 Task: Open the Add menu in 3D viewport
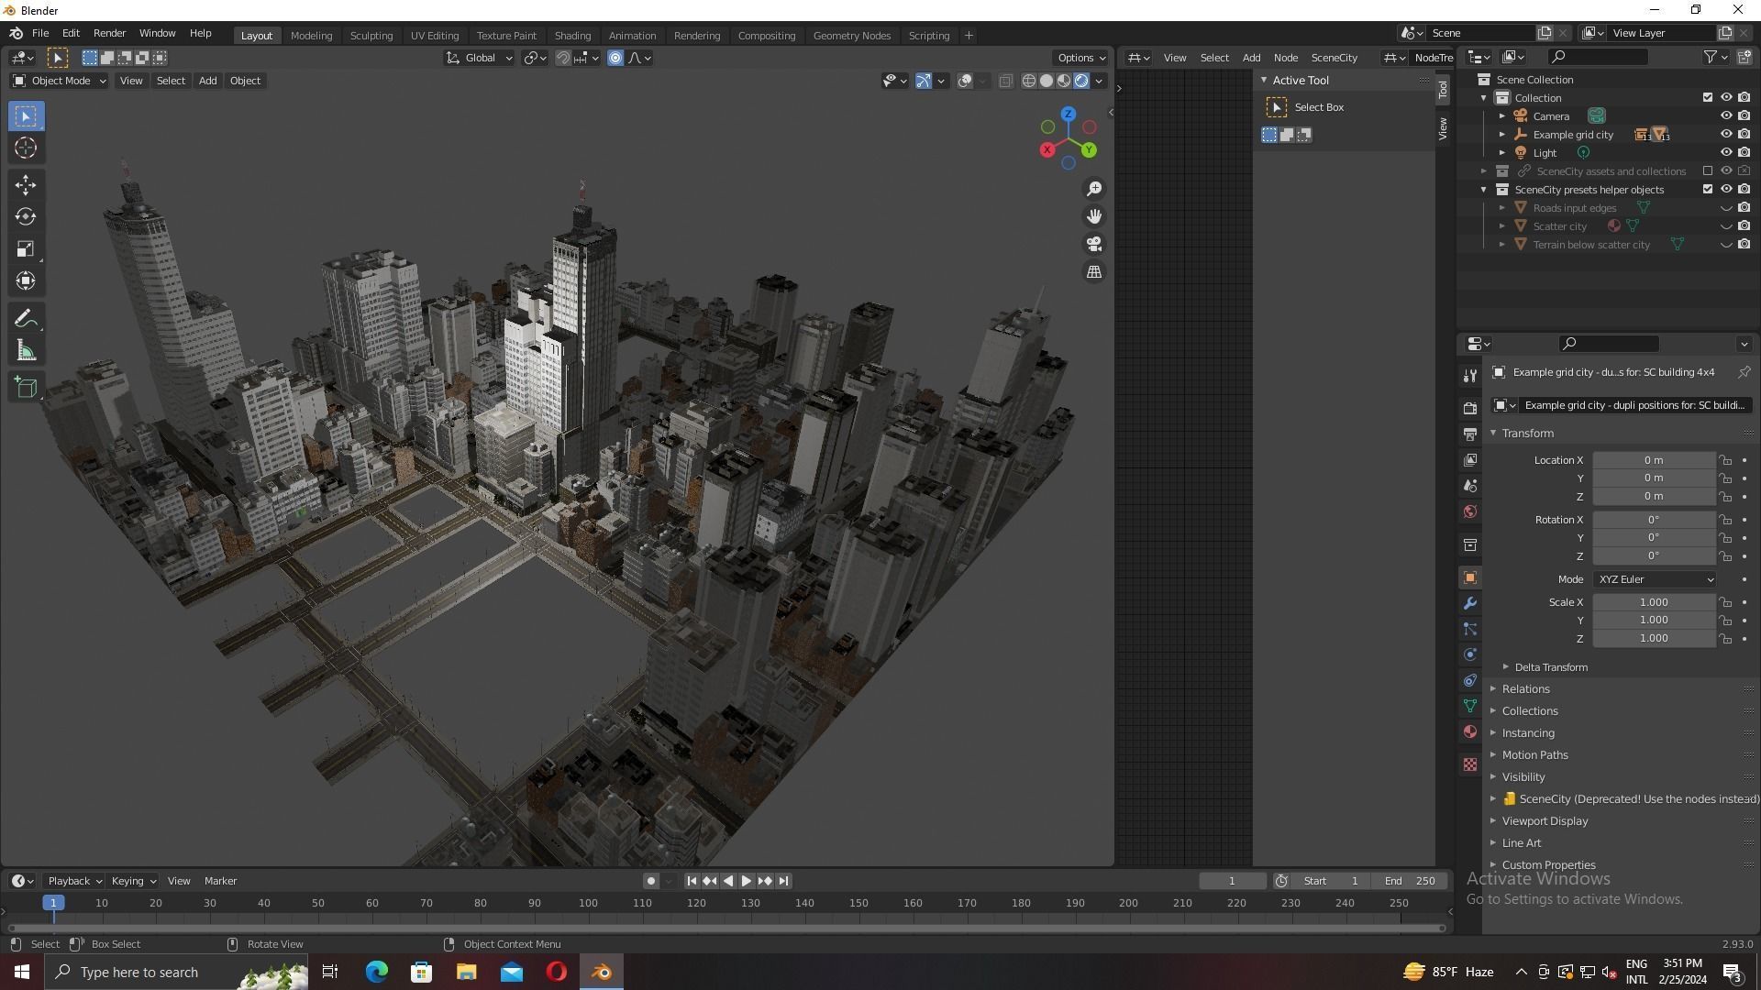(207, 81)
